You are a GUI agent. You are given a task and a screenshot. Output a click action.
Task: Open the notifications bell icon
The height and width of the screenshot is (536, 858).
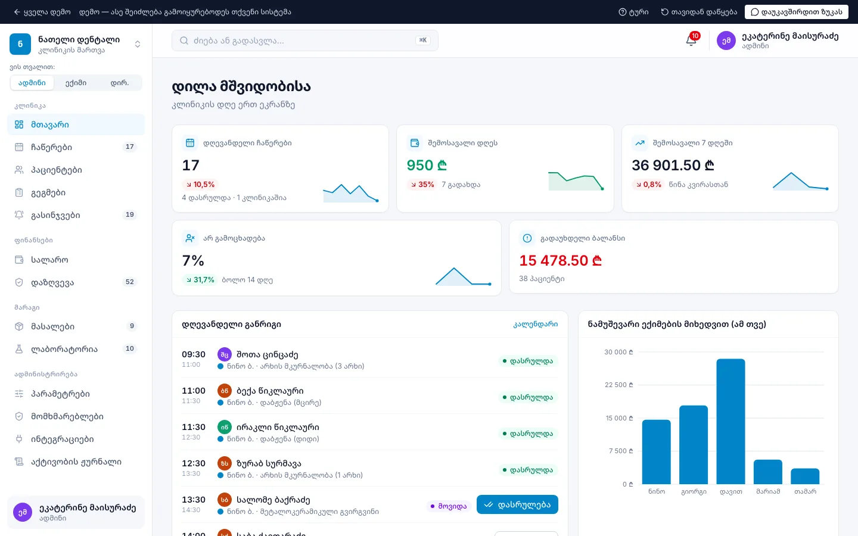coord(691,40)
